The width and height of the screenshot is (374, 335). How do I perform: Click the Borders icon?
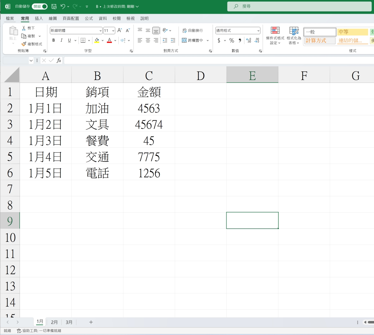tap(83, 40)
